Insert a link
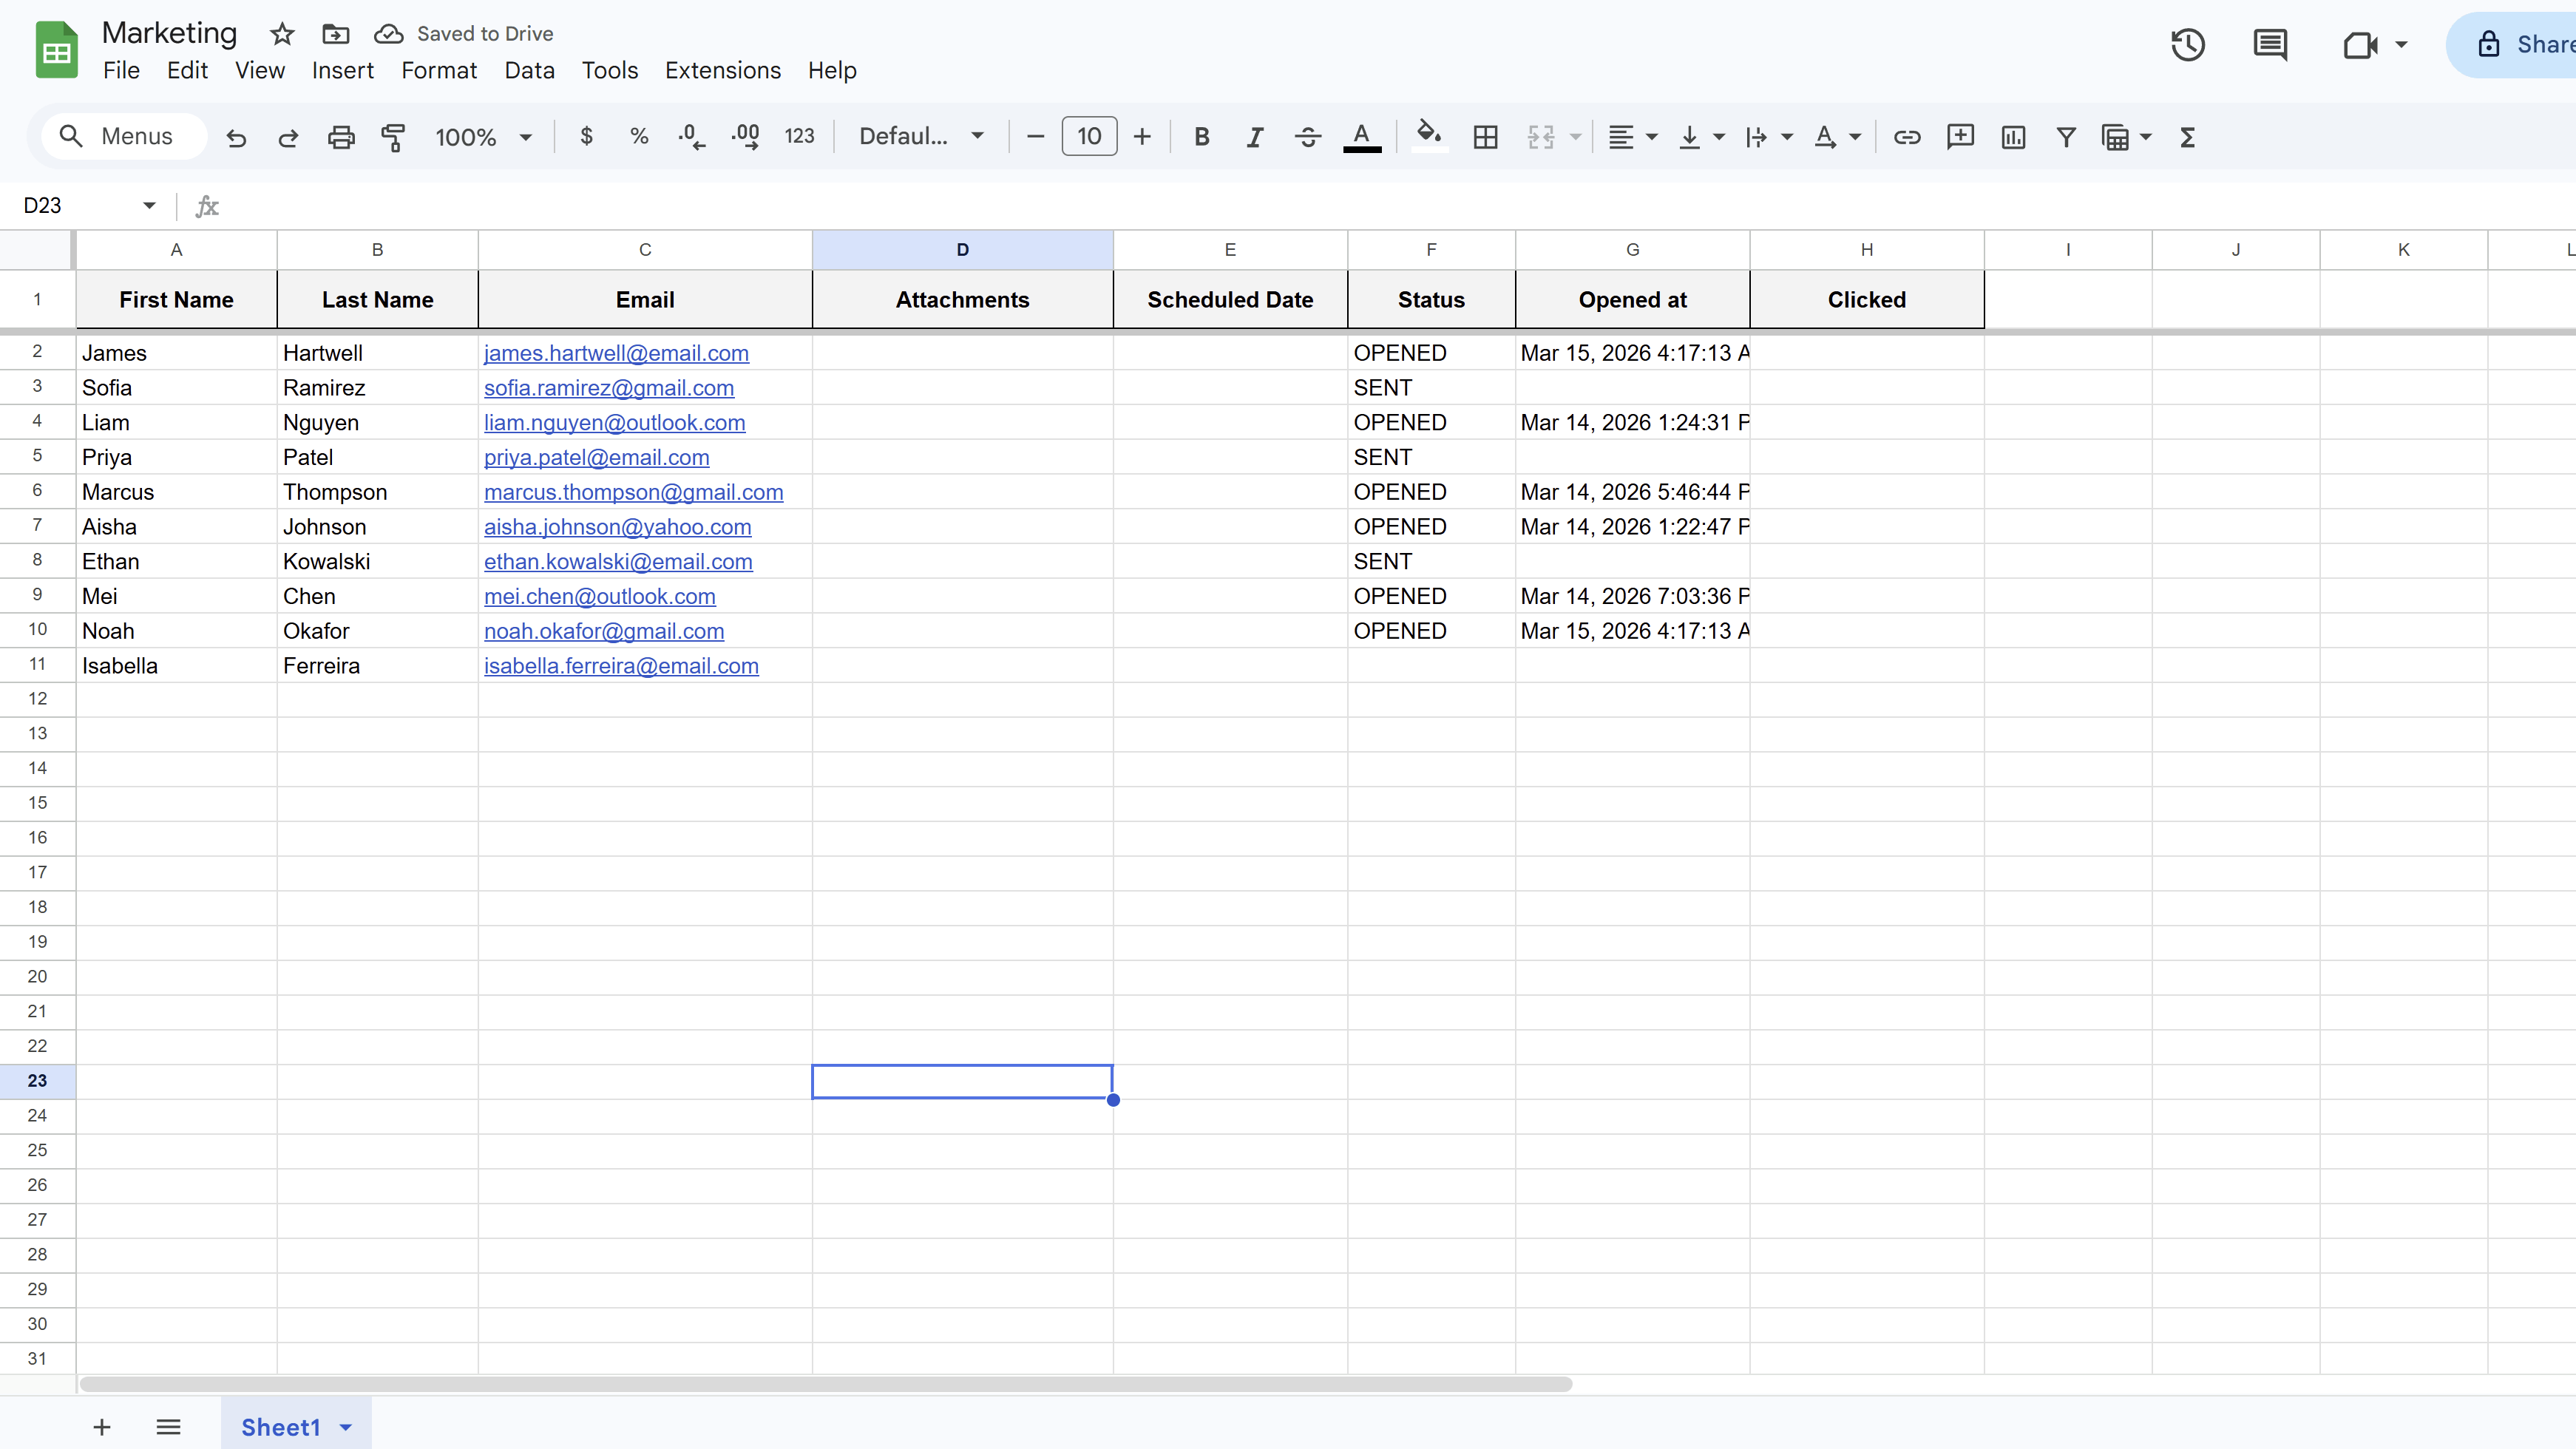 [1907, 137]
